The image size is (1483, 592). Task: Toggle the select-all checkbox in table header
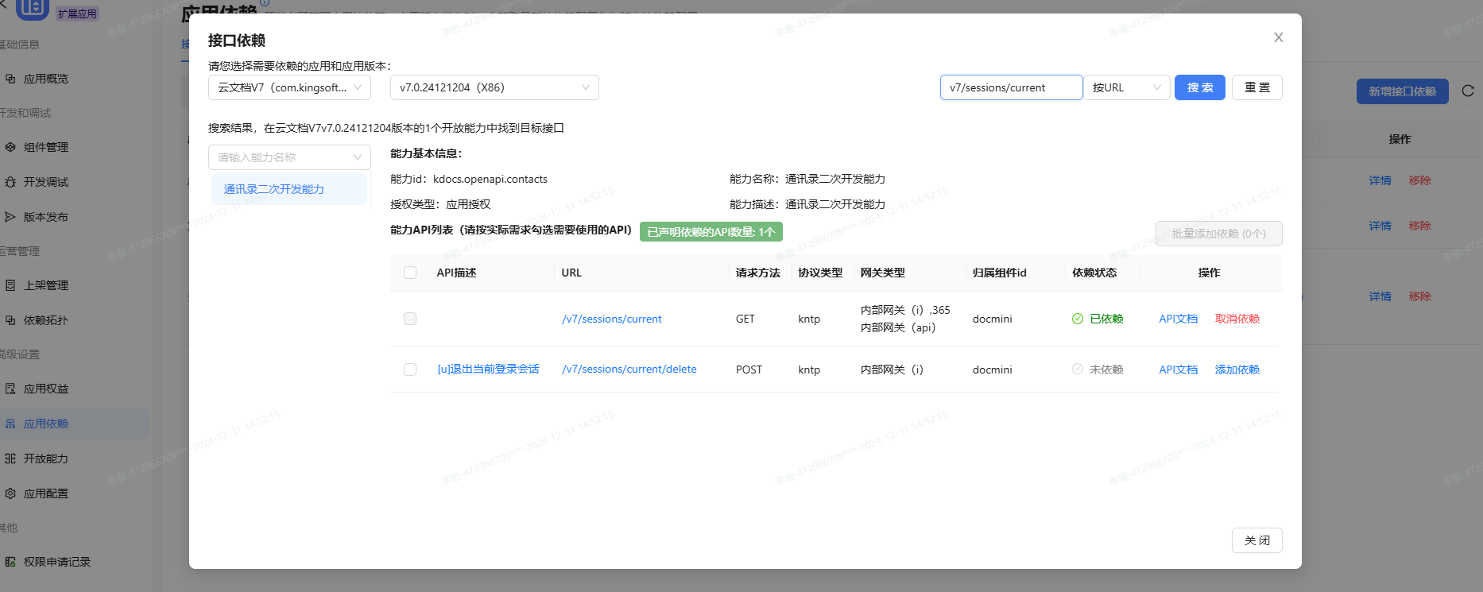coord(410,273)
